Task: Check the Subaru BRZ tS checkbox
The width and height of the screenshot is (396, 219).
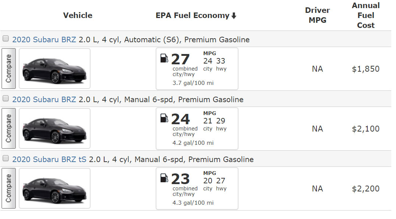Action: pyautogui.click(x=6, y=158)
